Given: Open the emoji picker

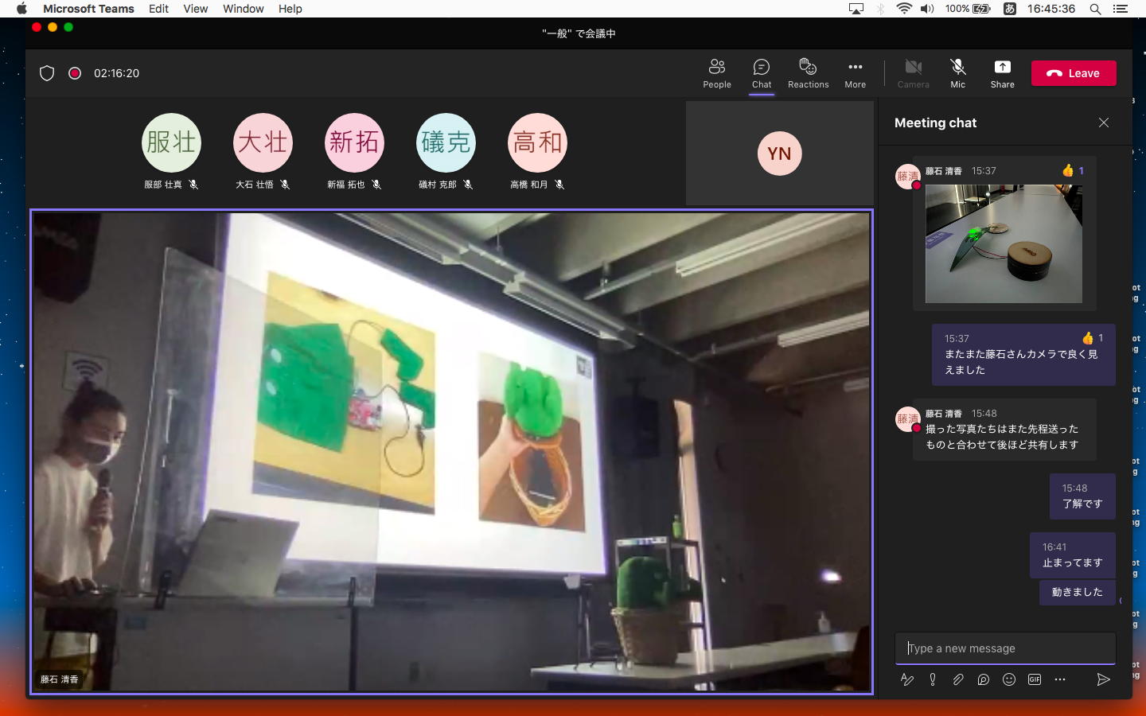Looking at the screenshot, I should pos(1009,679).
